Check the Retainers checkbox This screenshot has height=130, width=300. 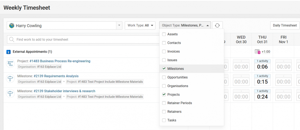164,111
